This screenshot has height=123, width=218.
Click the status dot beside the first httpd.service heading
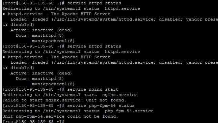(4, 14)
